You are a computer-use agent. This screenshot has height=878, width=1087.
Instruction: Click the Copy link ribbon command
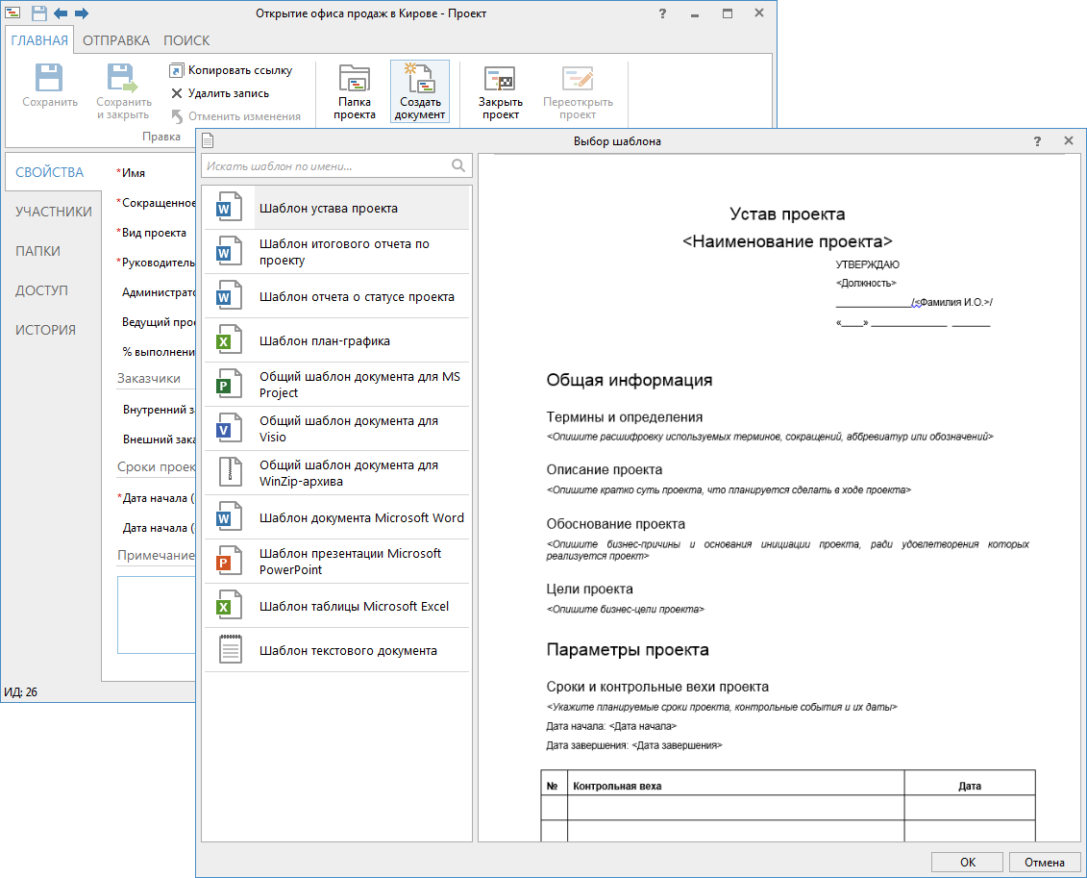pyautogui.click(x=231, y=70)
